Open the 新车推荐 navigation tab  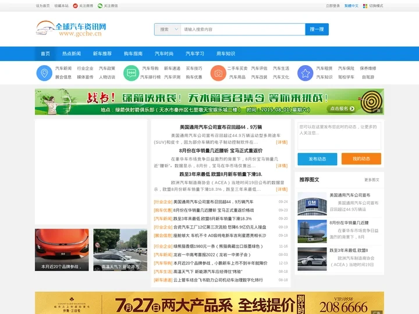pyautogui.click(x=102, y=53)
